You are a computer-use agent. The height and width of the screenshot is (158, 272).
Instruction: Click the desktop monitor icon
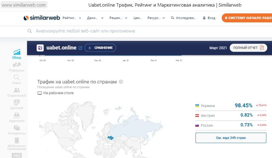tap(40, 93)
